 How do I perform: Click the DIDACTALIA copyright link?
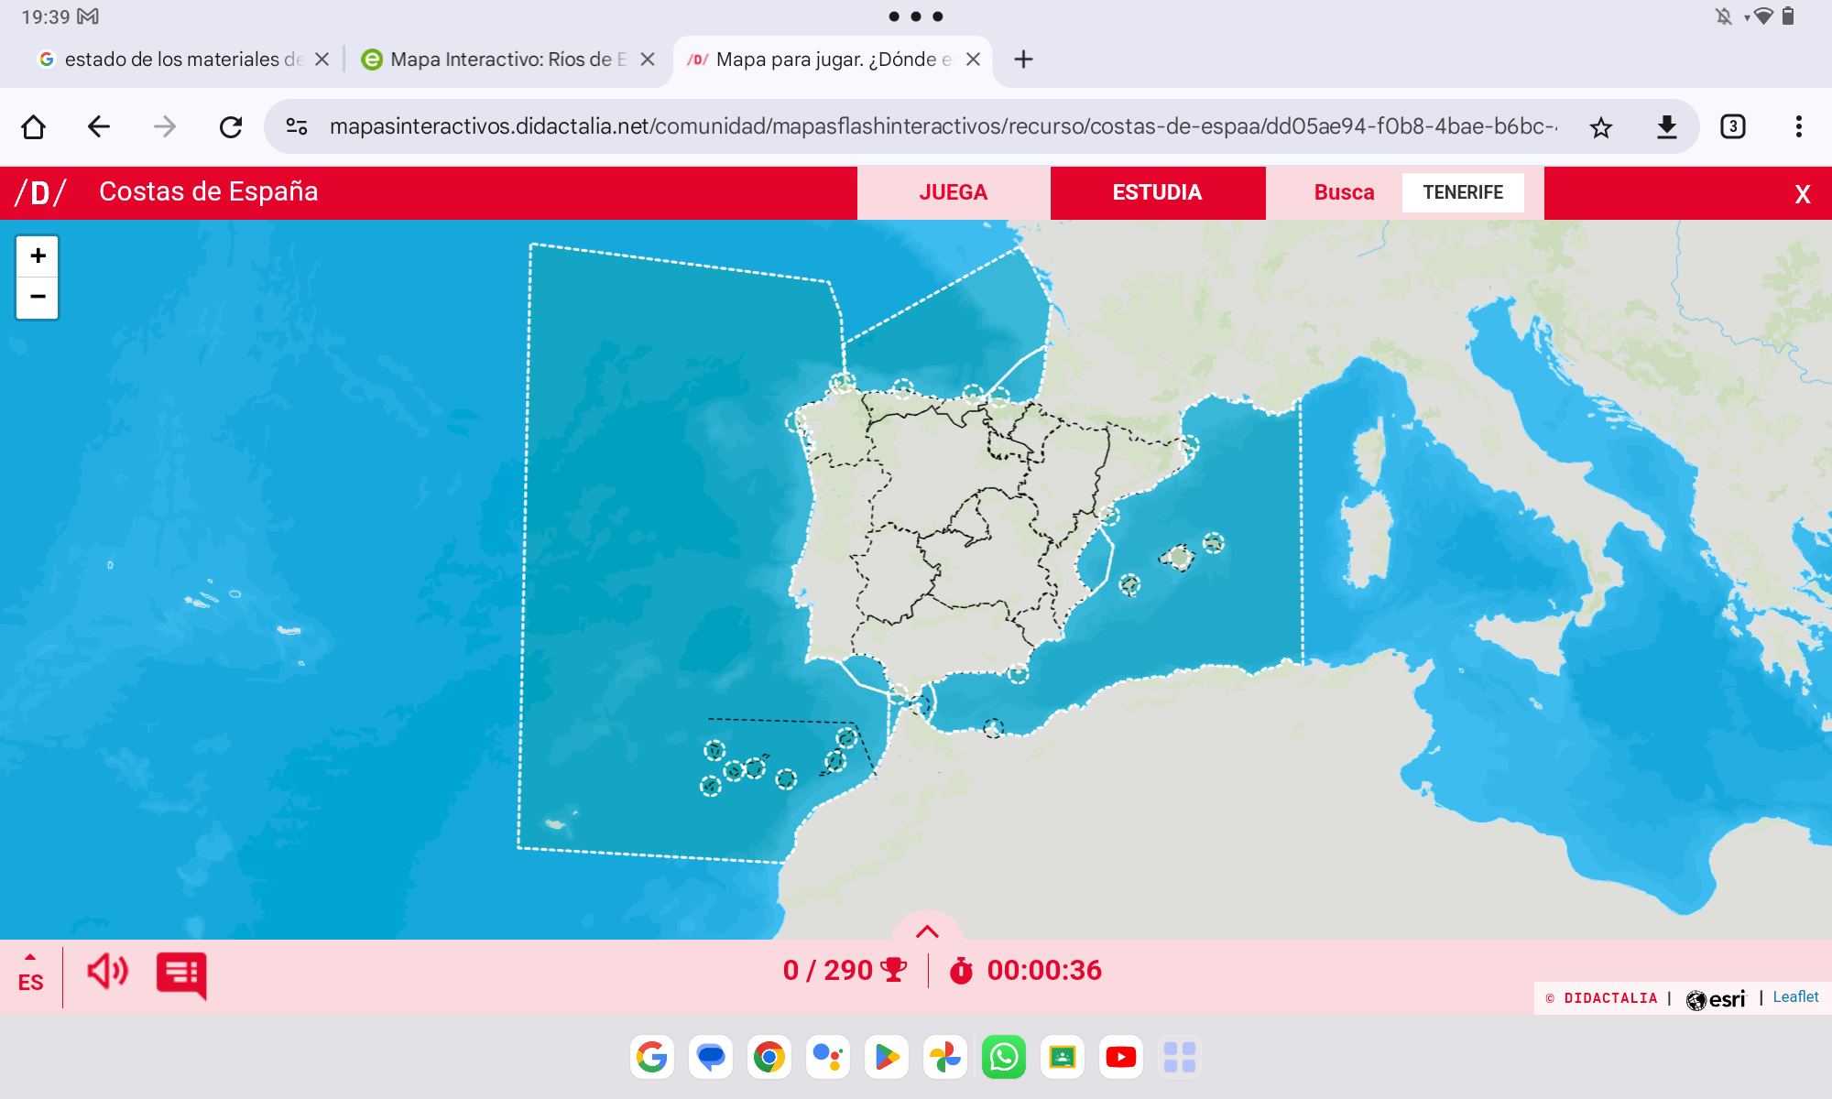[x=1609, y=998]
